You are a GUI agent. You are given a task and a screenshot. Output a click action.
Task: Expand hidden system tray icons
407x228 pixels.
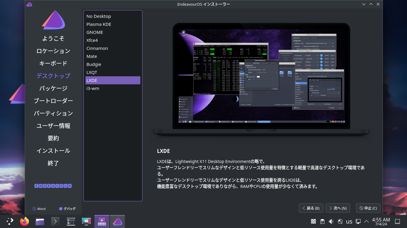(366, 221)
